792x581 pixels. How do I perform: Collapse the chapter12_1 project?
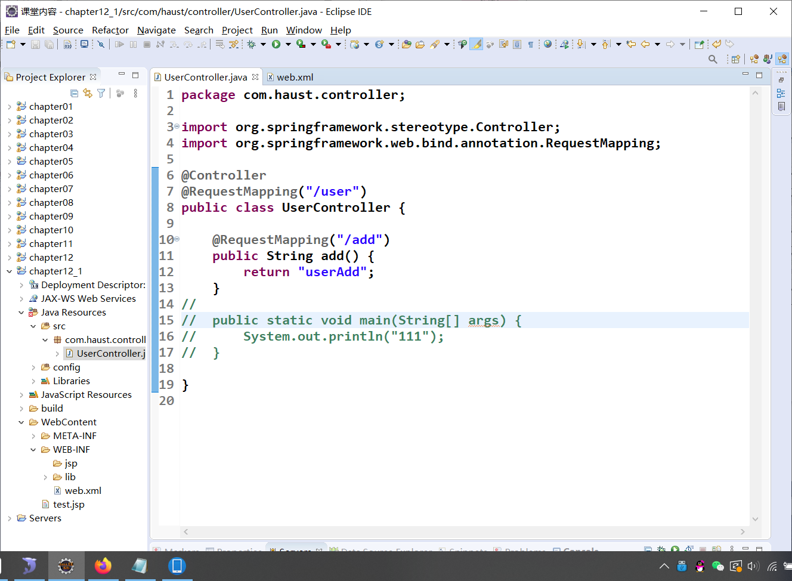point(10,271)
